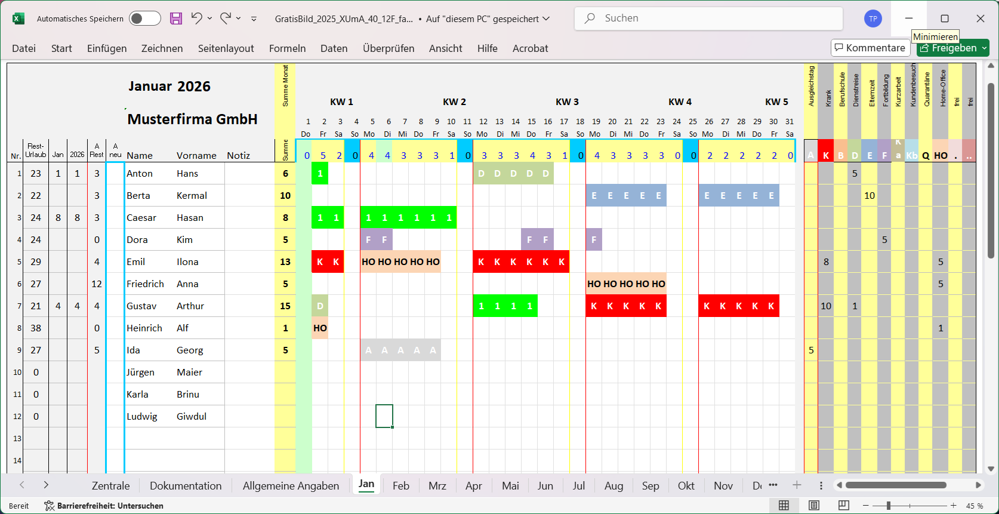
Task: Expand the file save location chevron
Action: (x=546, y=19)
